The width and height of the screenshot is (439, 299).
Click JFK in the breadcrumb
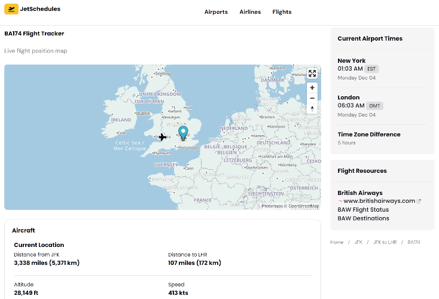358,242
